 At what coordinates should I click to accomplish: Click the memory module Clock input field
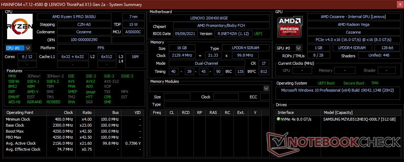[226, 97]
